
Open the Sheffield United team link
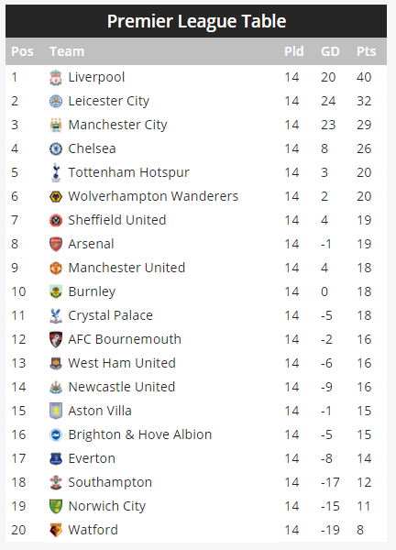(x=117, y=220)
